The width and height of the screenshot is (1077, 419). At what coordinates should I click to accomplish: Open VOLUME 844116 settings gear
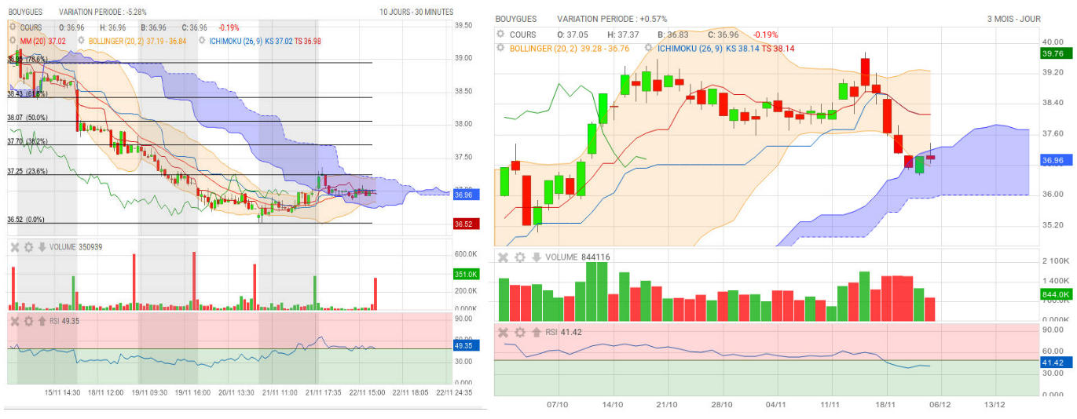[520, 257]
